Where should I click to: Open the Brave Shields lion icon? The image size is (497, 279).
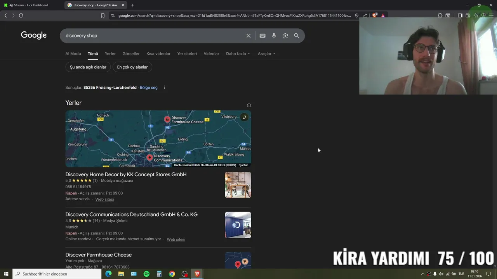click(374, 15)
